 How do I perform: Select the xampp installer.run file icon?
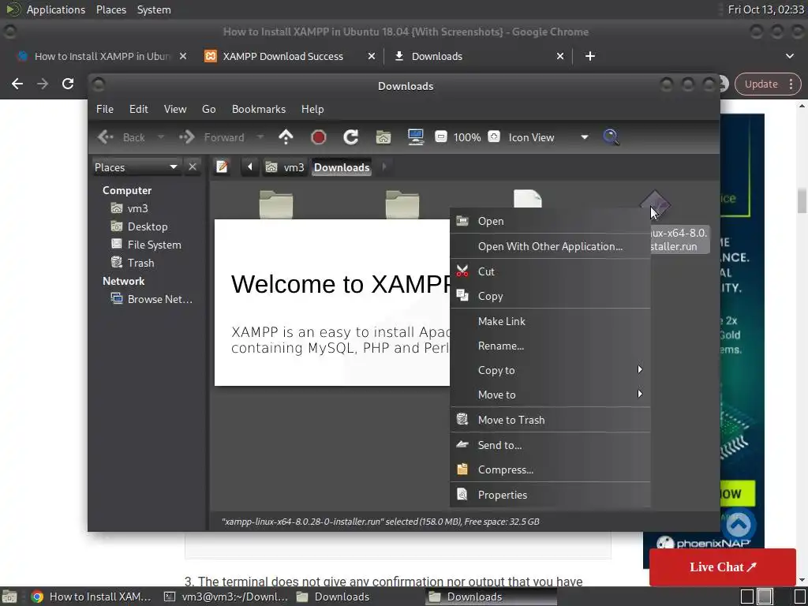click(x=654, y=205)
